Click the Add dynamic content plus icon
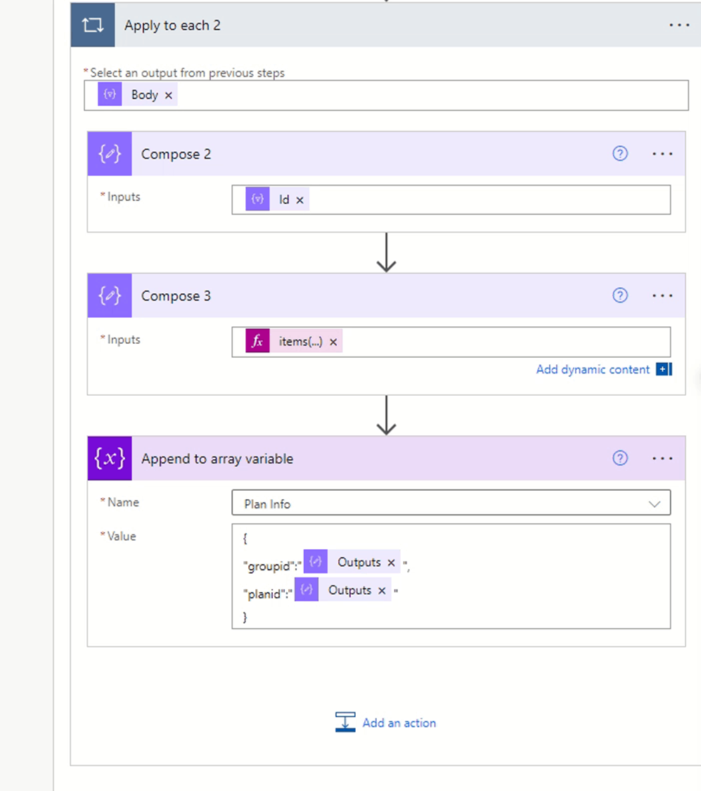 pyautogui.click(x=664, y=369)
